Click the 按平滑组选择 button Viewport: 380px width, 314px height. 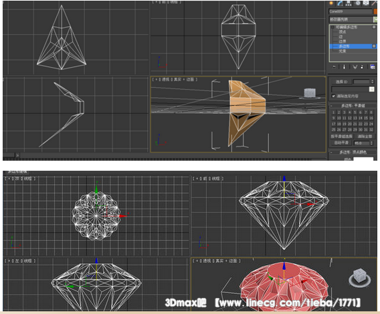341,137
